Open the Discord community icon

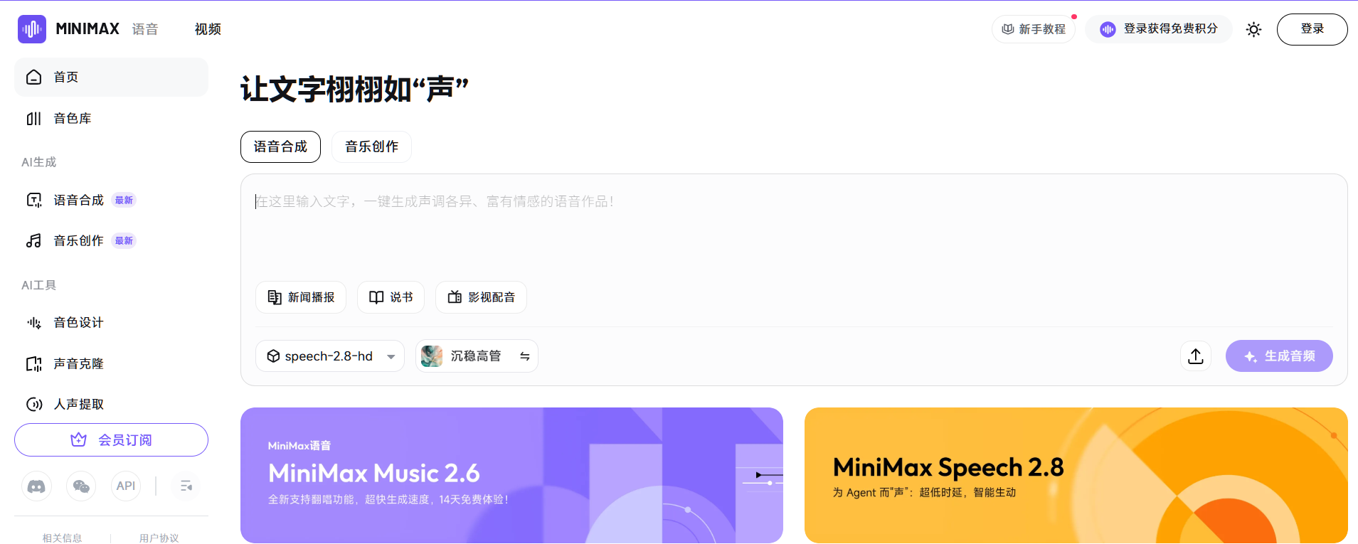pos(36,486)
